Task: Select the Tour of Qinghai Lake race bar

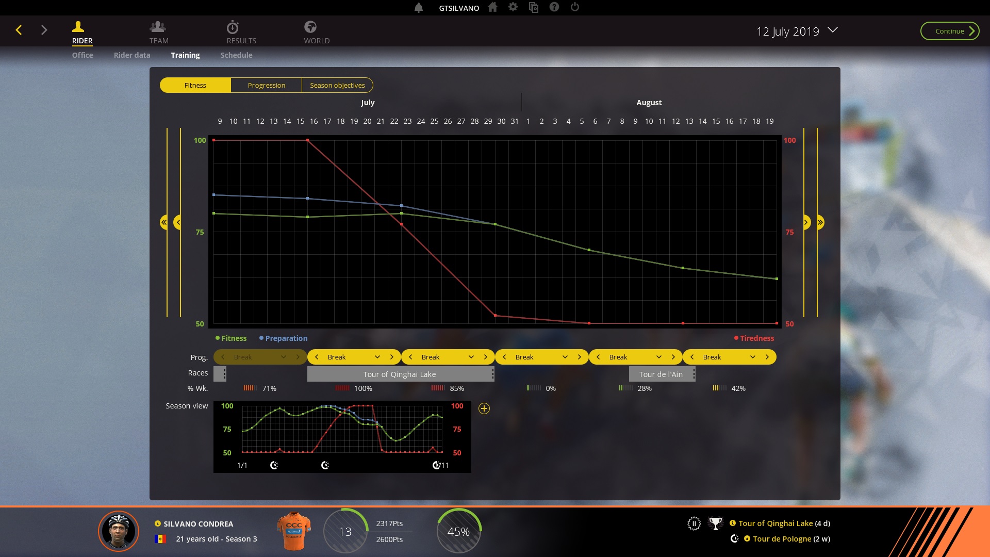Action: coord(400,374)
